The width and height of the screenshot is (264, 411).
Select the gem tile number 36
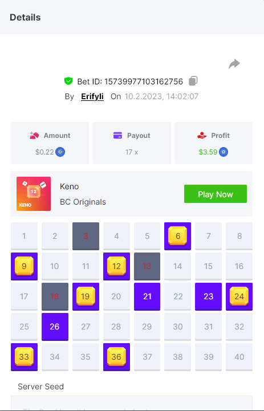pyautogui.click(x=116, y=357)
